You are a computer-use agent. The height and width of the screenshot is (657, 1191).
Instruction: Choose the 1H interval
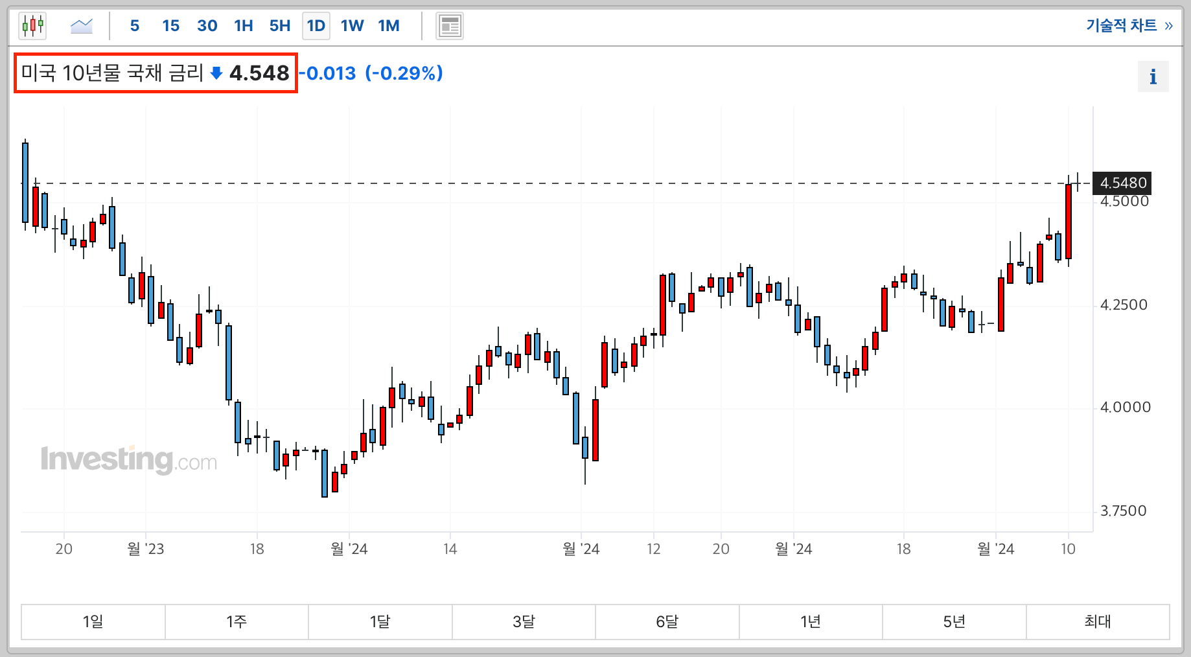[244, 26]
